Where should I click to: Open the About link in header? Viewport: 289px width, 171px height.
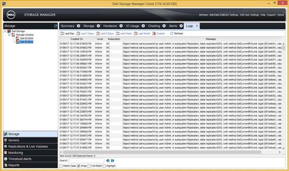click(x=280, y=15)
